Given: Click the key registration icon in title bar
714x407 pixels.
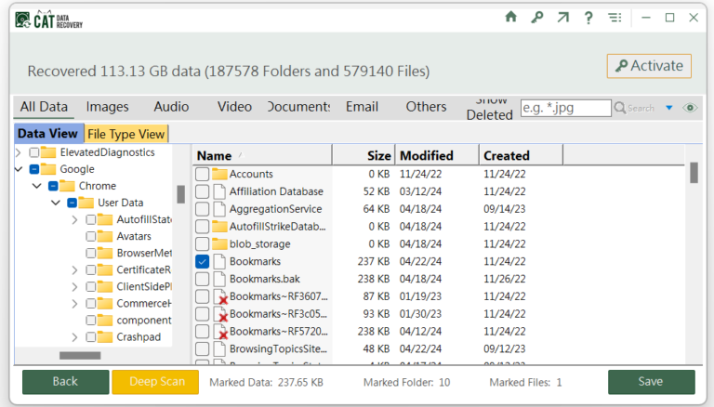Looking at the screenshot, I should (536, 18).
